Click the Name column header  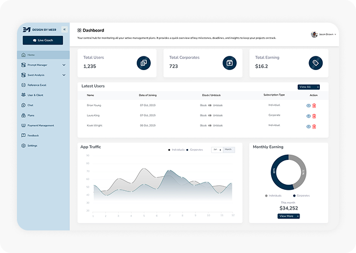[90, 95]
